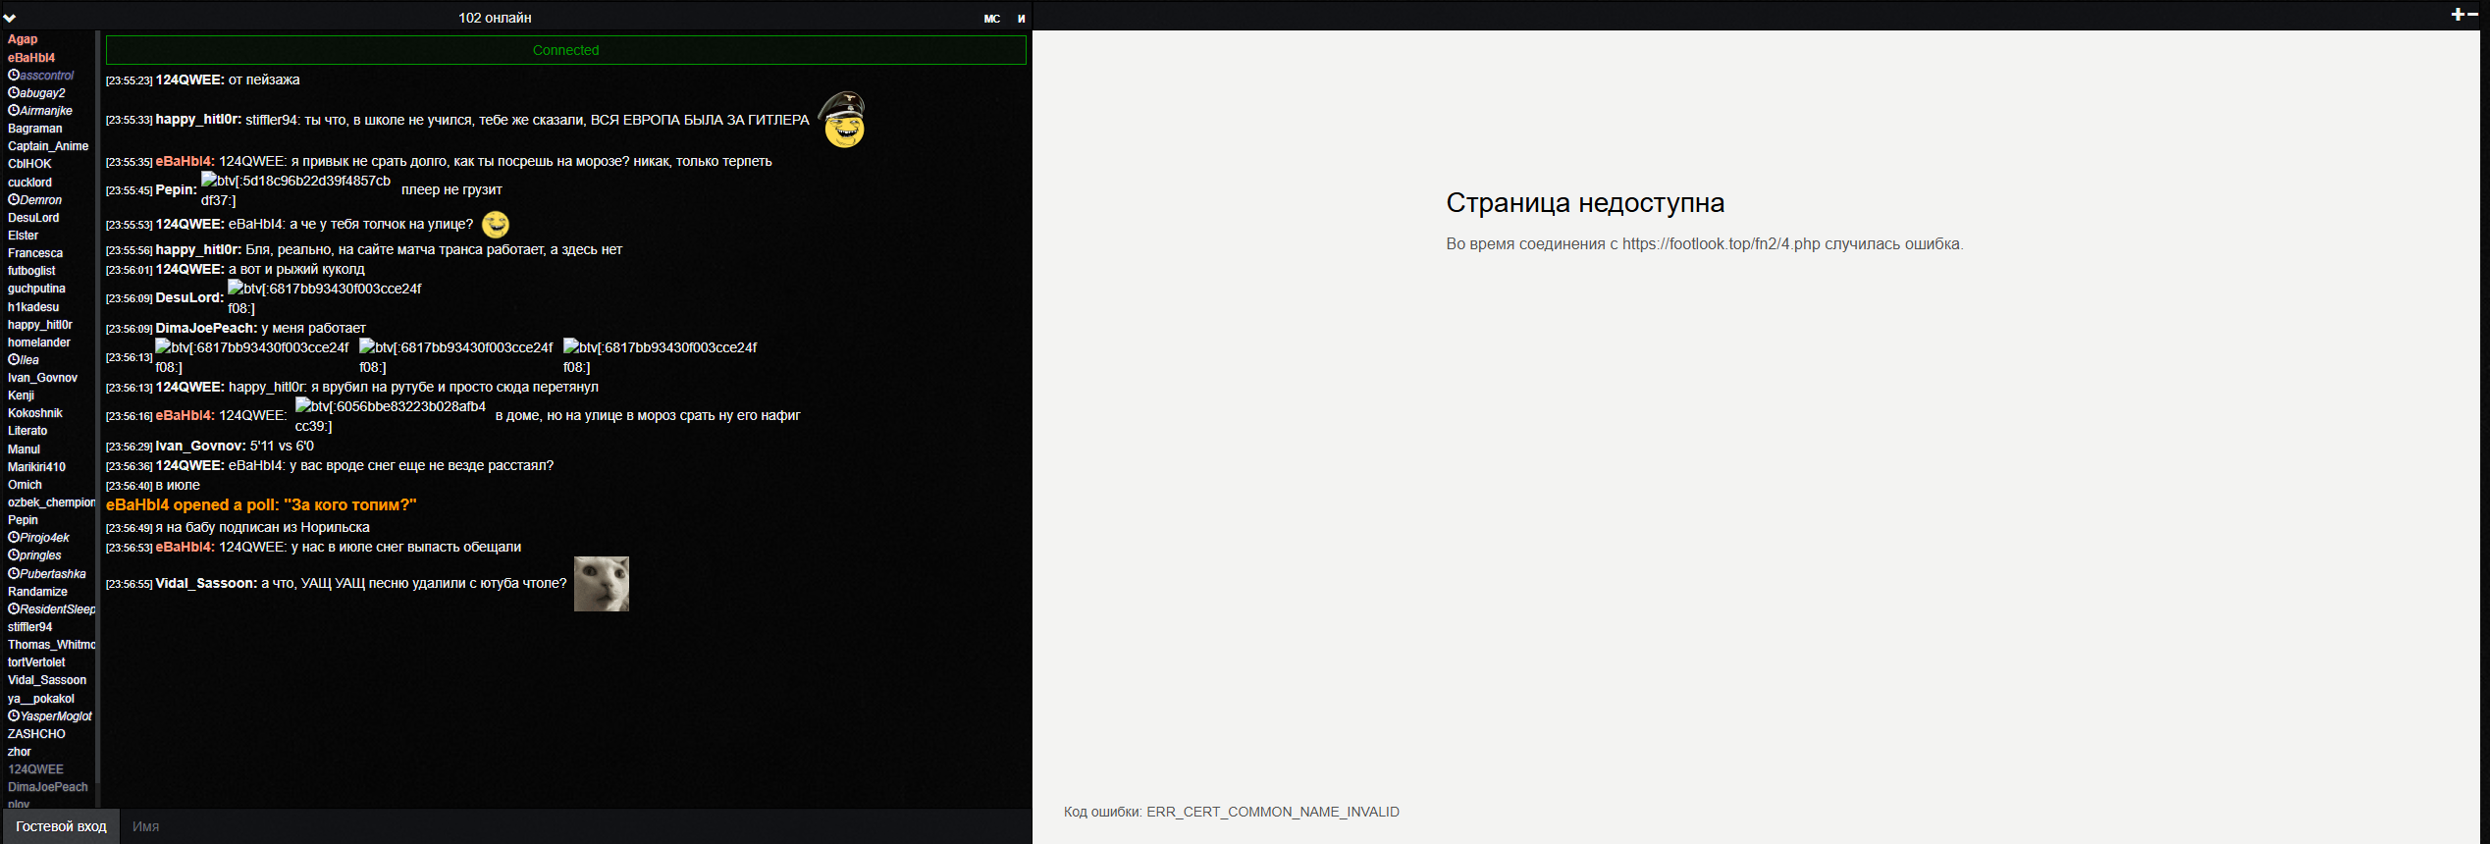
Task: Select user Randamize in user list
Action: [x=37, y=592]
